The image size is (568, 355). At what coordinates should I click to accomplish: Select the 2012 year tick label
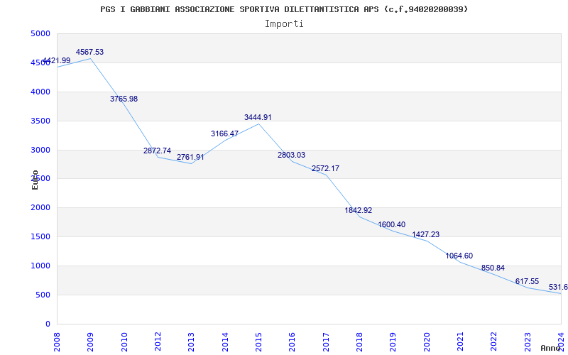pos(158,342)
